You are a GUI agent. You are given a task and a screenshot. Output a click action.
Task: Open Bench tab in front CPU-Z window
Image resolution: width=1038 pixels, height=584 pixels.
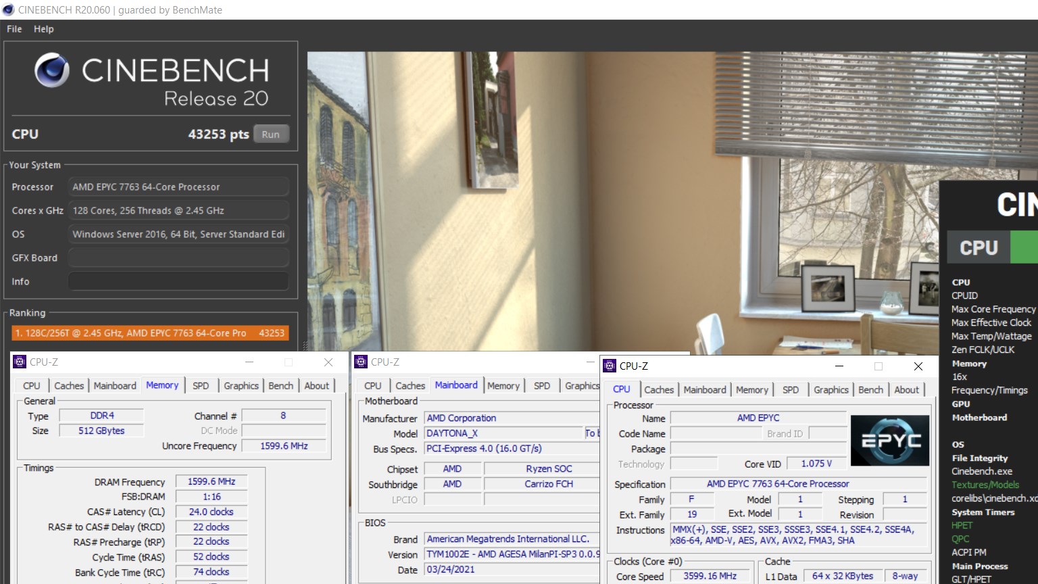pyautogui.click(x=871, y=390)
